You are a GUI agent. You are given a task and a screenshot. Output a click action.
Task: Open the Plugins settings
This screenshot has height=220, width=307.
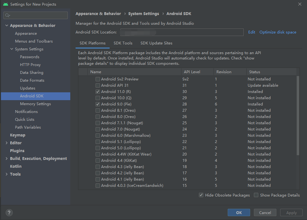pyautogui.click(x=17, y=151)
